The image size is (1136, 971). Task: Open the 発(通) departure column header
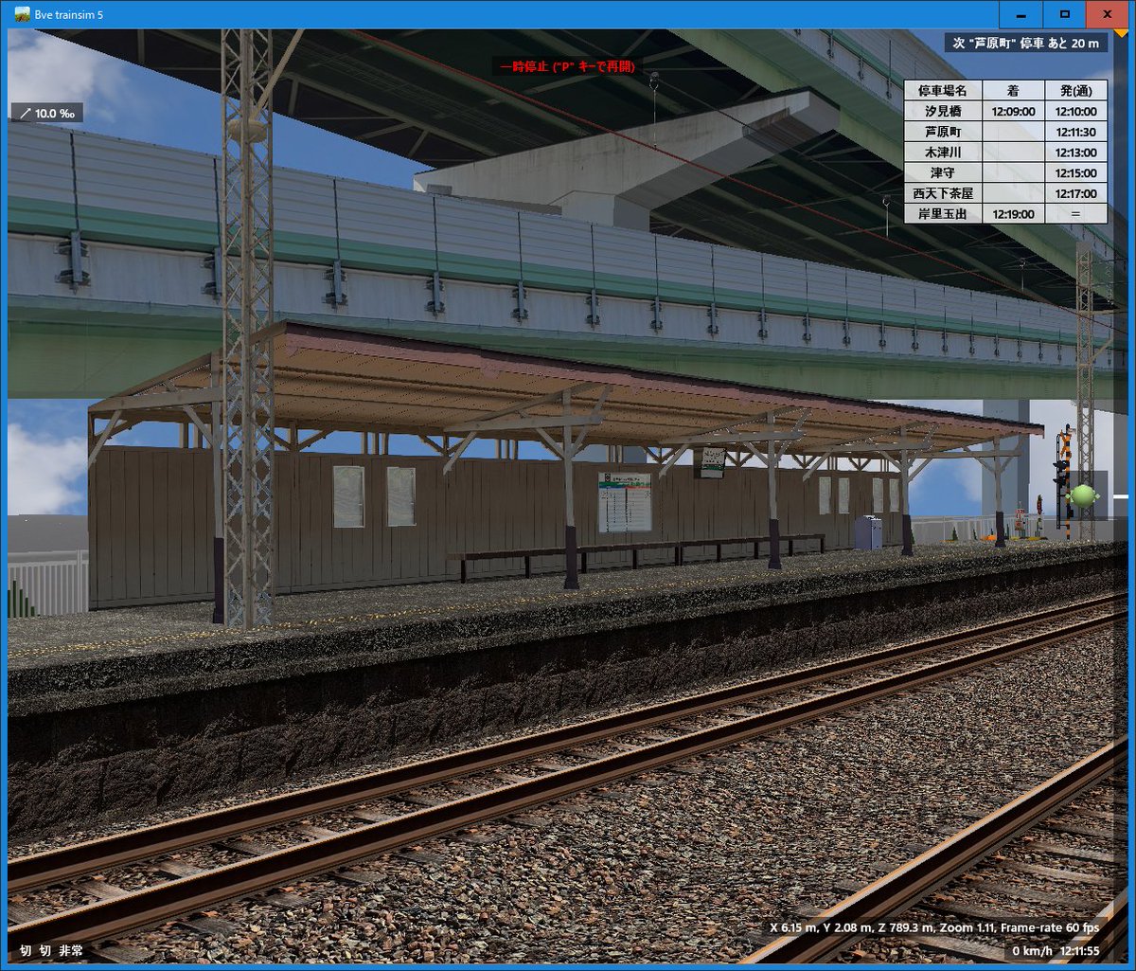[1077, 90]
